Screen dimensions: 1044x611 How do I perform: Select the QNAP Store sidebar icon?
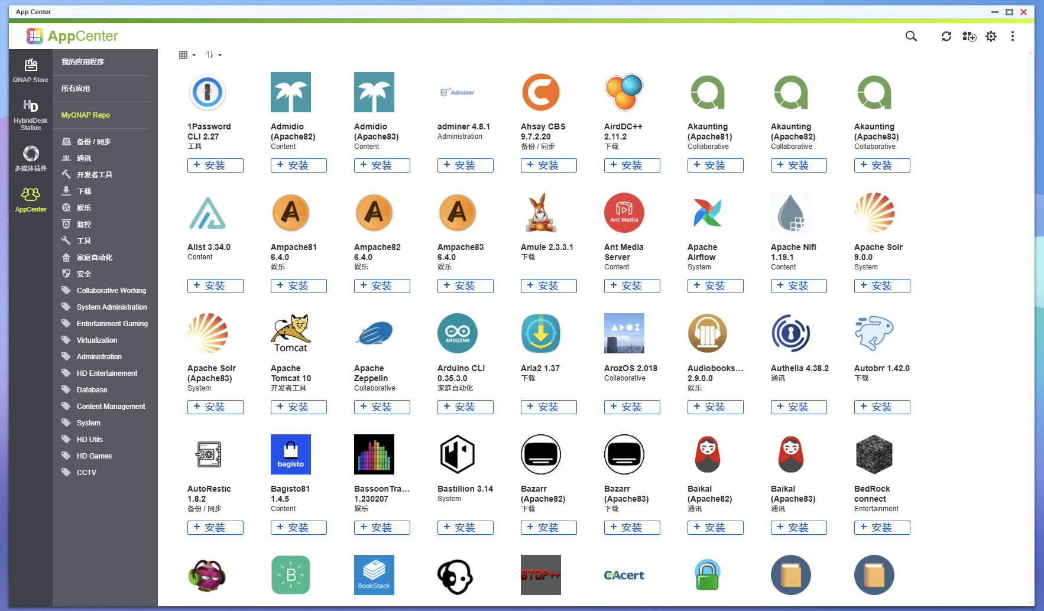pos(31,70)
